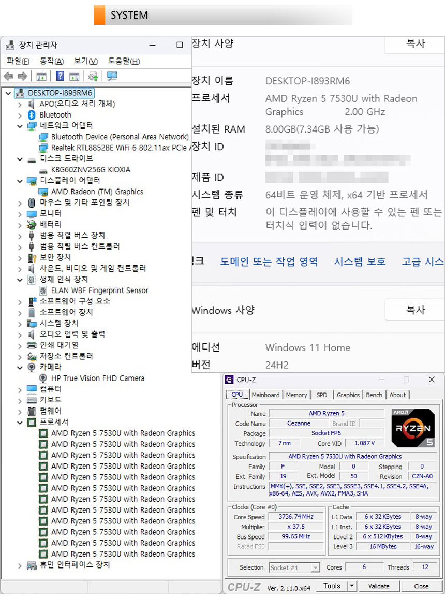This screenshot has height=597, width=445.
Task: Click the Bluetooth icon in the device tree
Action: [x=32, y=115]
